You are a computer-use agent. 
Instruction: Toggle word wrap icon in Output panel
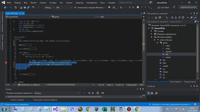point(102,93)
